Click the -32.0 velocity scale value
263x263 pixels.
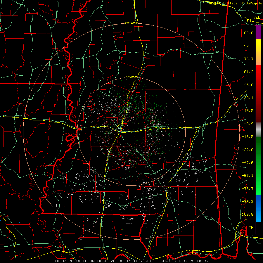click(x=248, y=150)
